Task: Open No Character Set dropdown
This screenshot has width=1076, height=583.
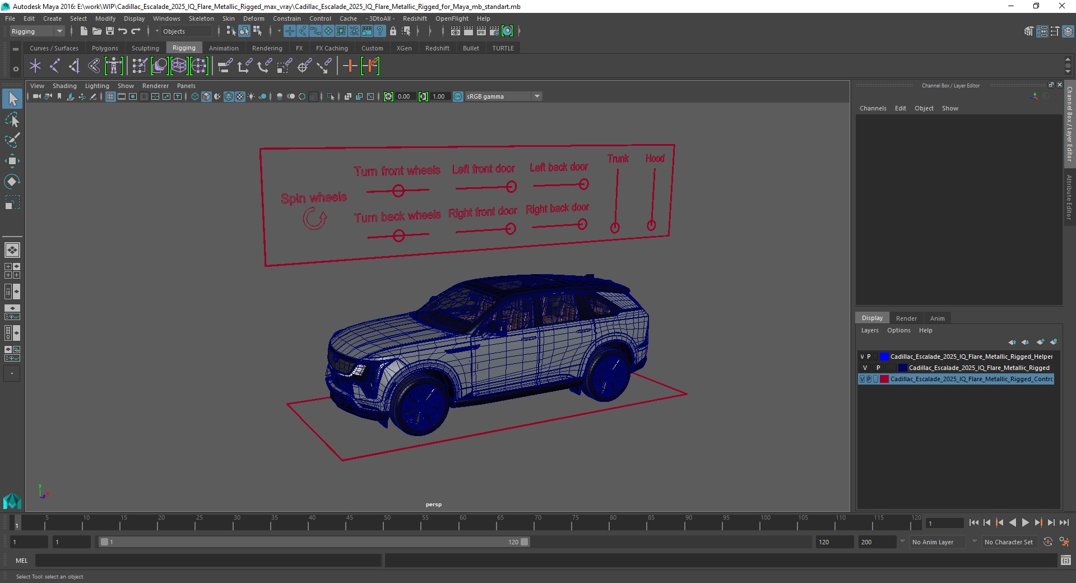Action: pos(1009,542)
